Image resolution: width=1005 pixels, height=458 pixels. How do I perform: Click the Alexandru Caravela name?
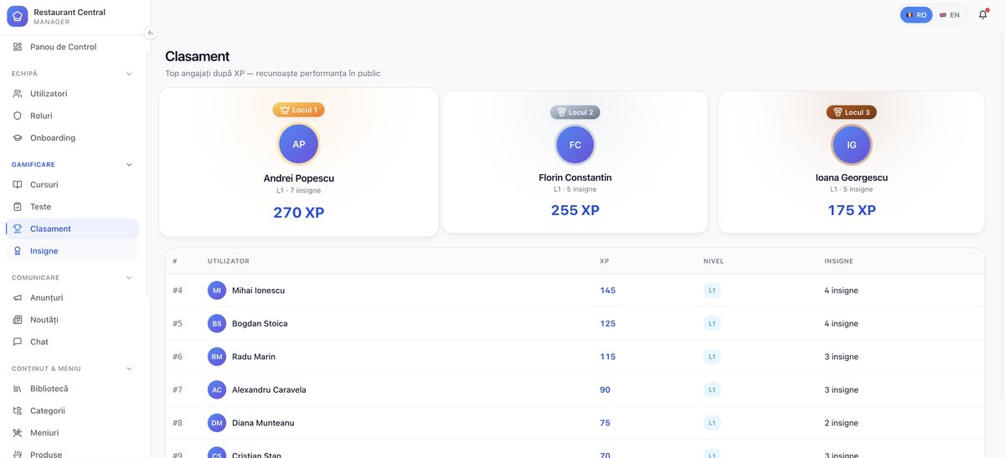[269, 389]
